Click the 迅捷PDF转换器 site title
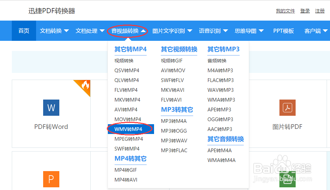Viewport: 330px width, 190px height. coord(52,11)
